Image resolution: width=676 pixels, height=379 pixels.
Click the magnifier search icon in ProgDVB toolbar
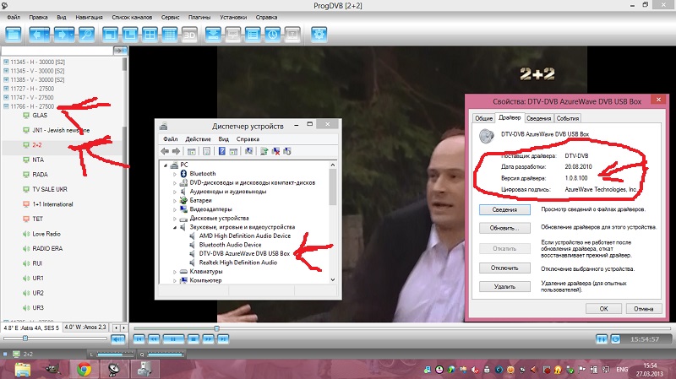86,34
